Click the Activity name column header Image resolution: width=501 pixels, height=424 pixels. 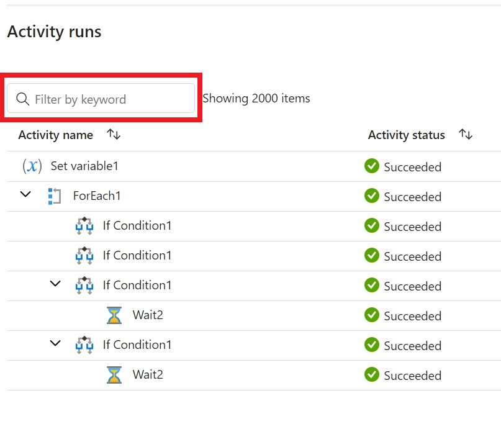55,135
